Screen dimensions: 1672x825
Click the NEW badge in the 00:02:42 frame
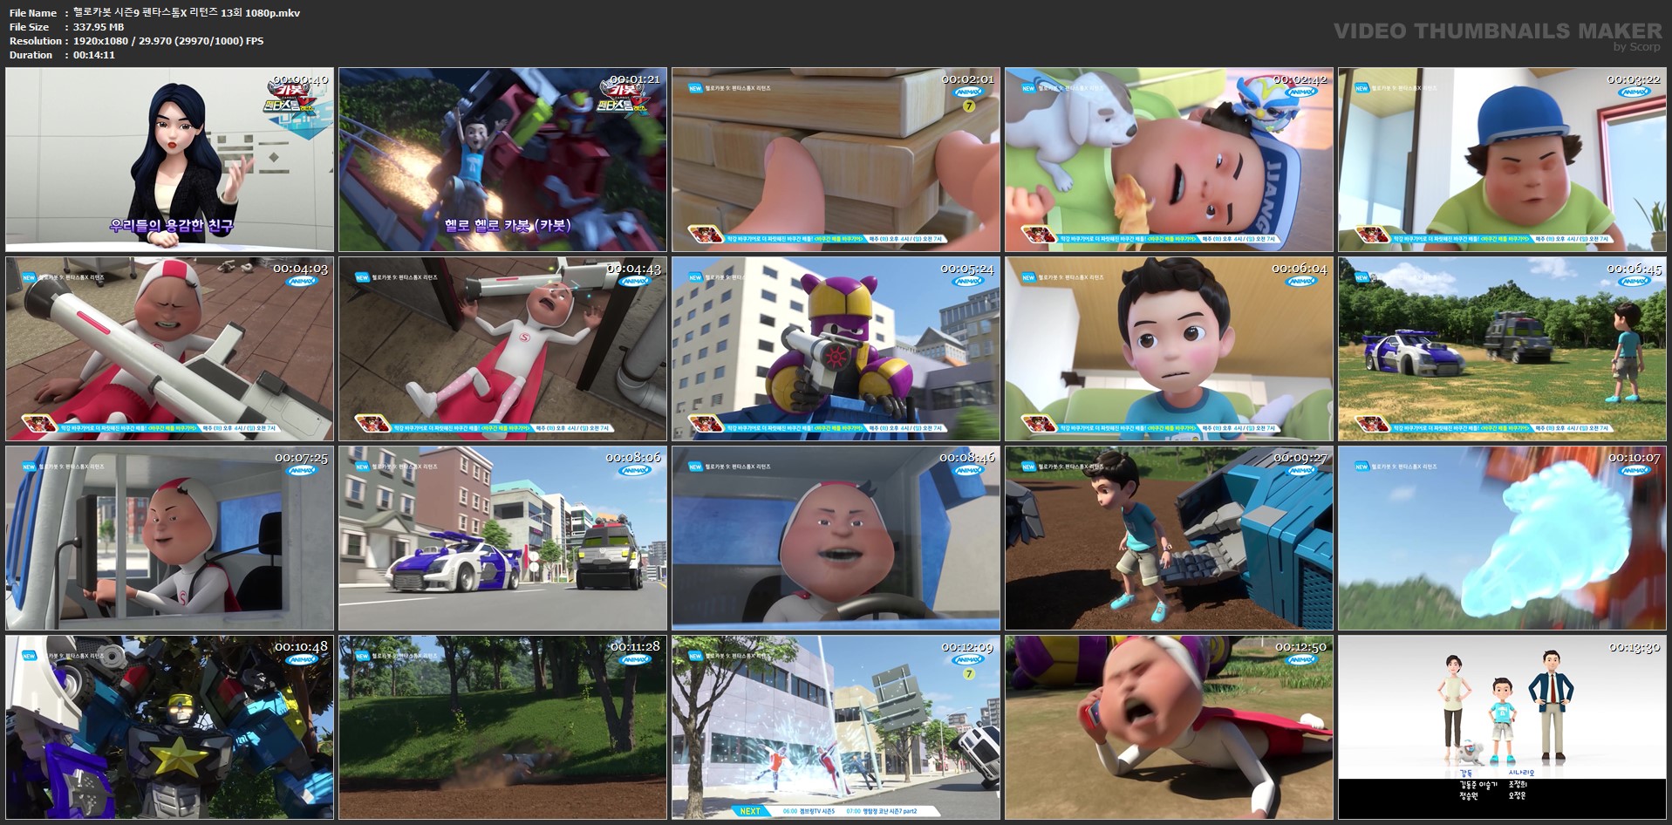tap(1028, 88)
